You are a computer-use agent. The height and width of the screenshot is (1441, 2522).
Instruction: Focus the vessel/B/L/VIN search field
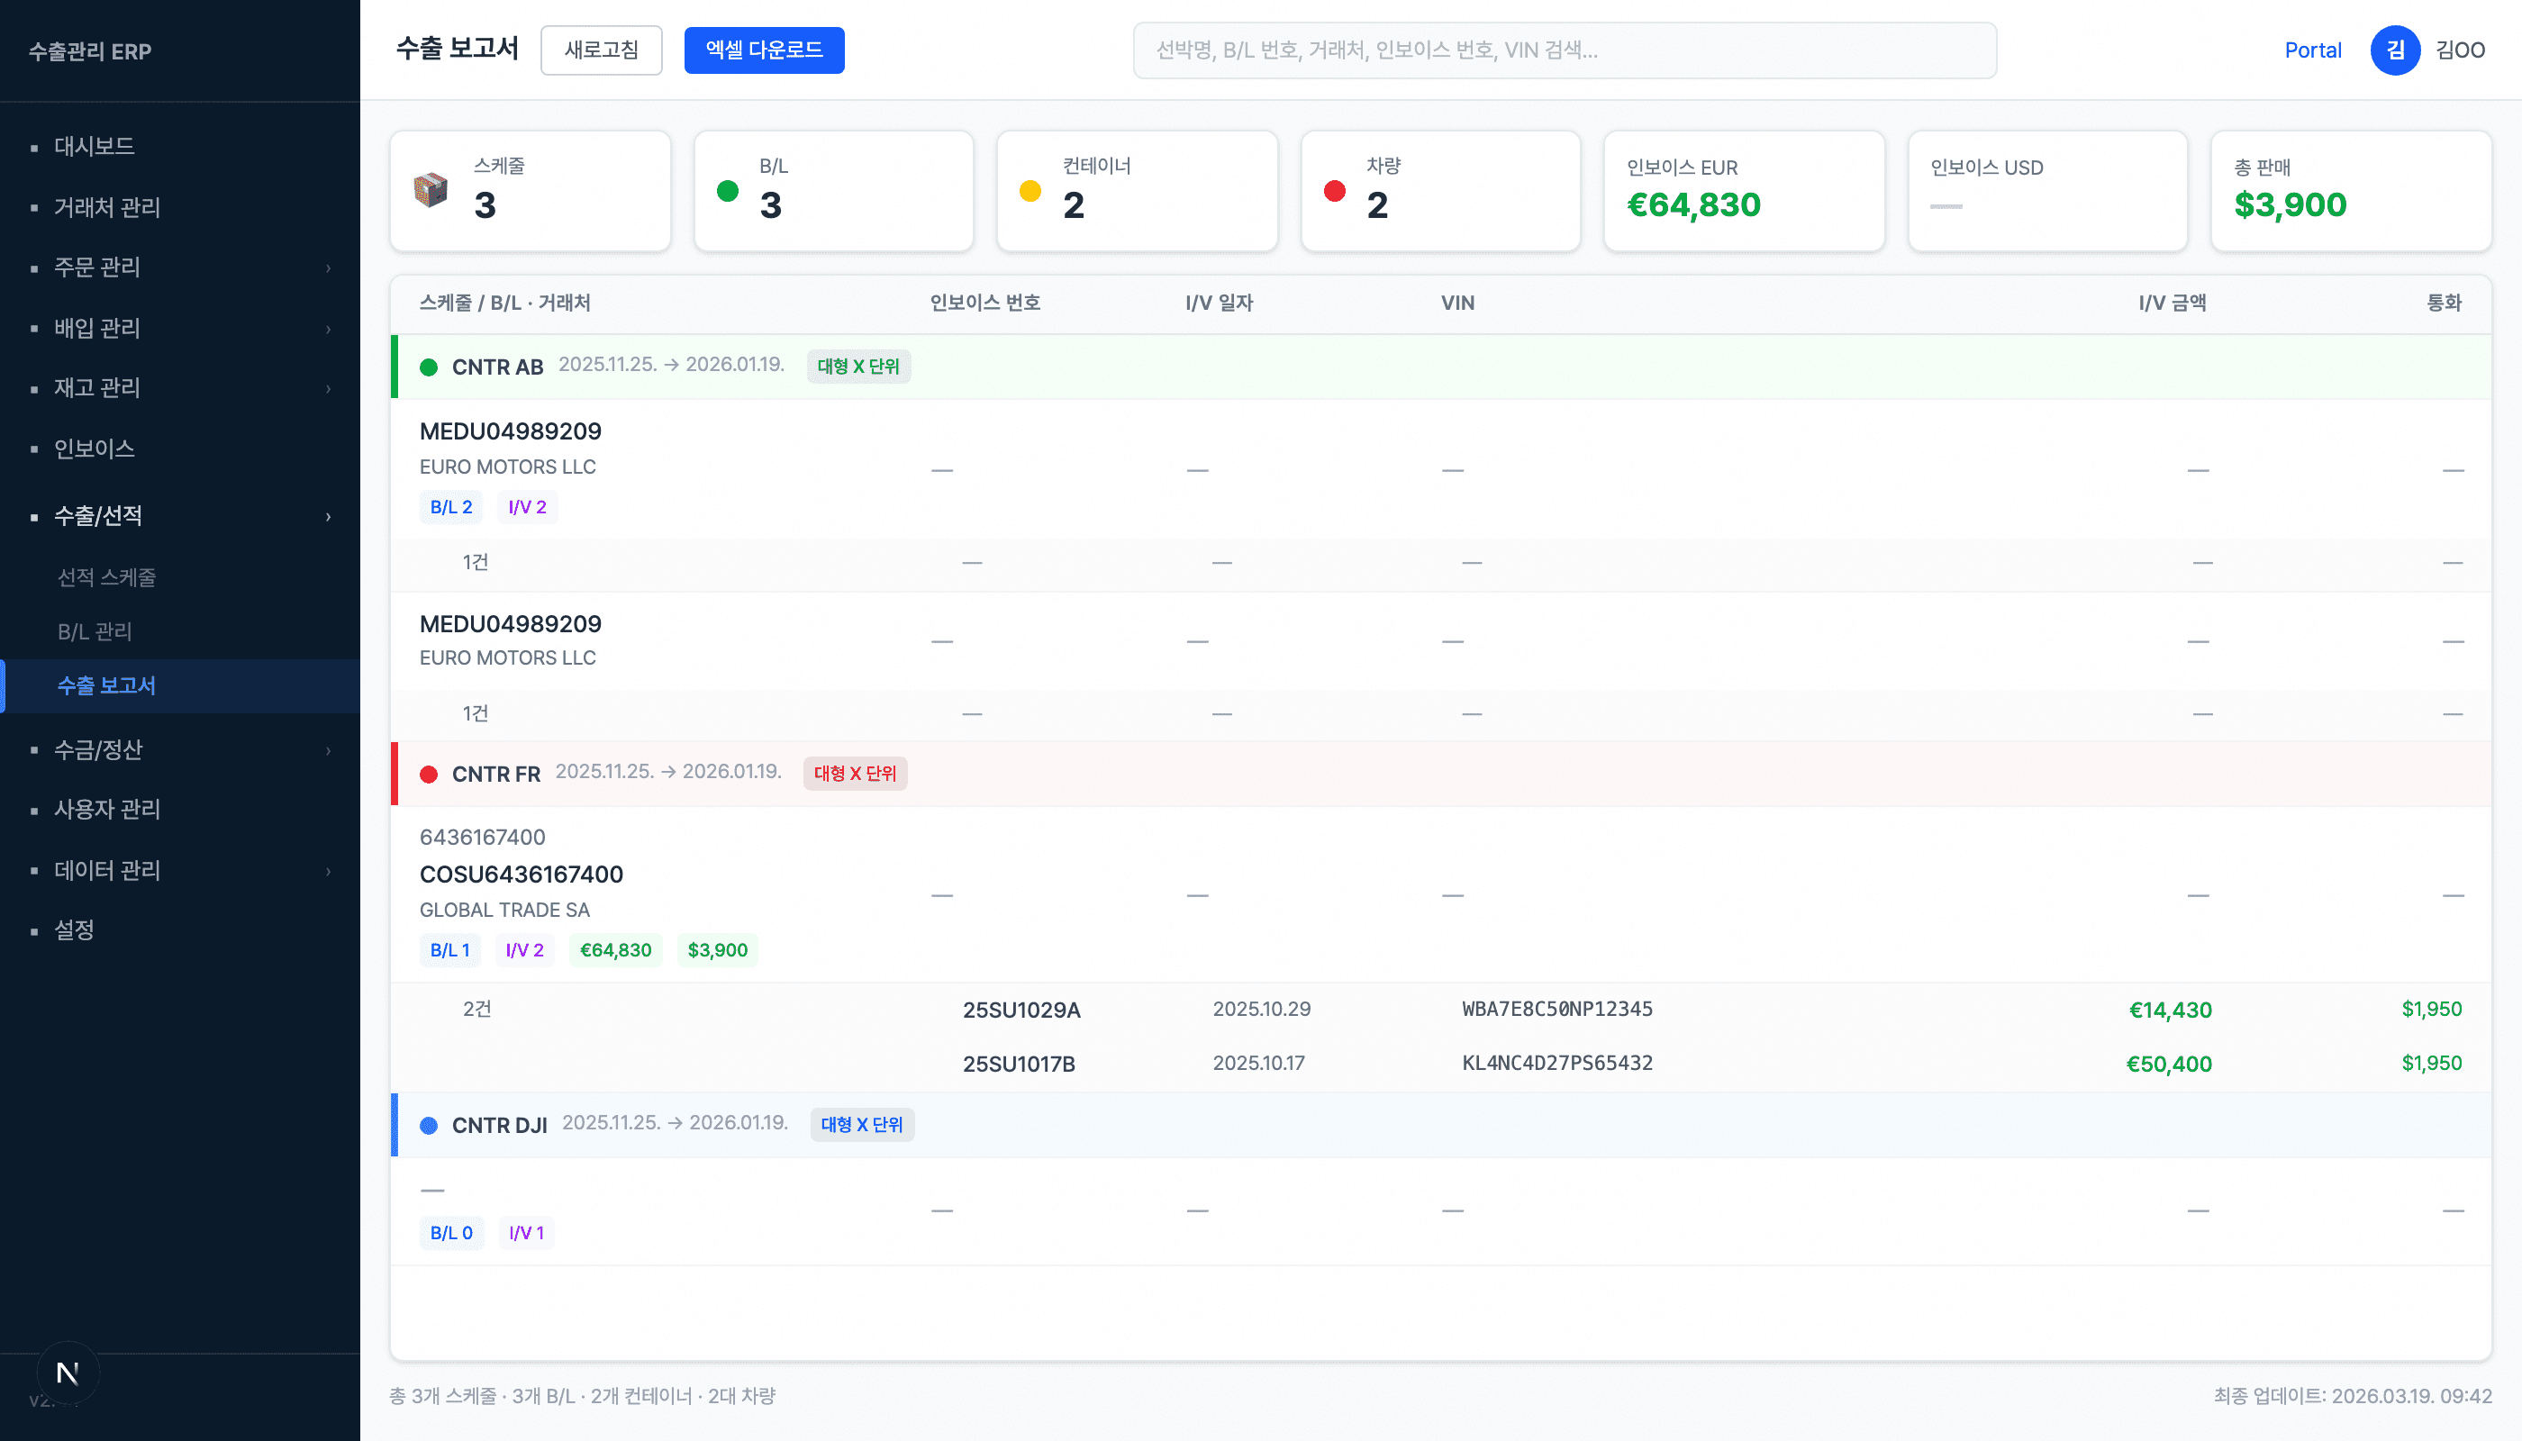[1564, 50]
